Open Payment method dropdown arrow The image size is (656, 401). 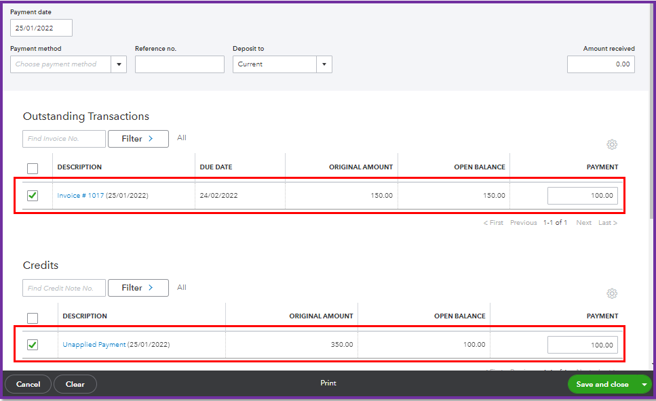pos(119,64)
